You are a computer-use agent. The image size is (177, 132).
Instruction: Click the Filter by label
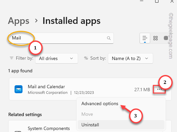pos(24,58)
